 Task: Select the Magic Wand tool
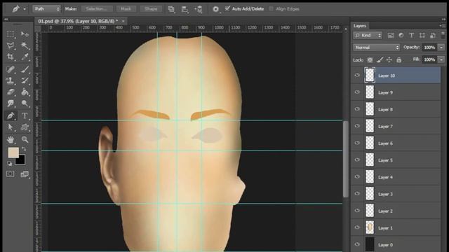point(25,45)
